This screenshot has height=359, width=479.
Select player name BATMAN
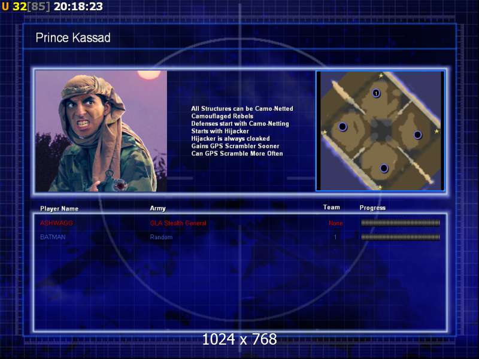pos(53,237)
